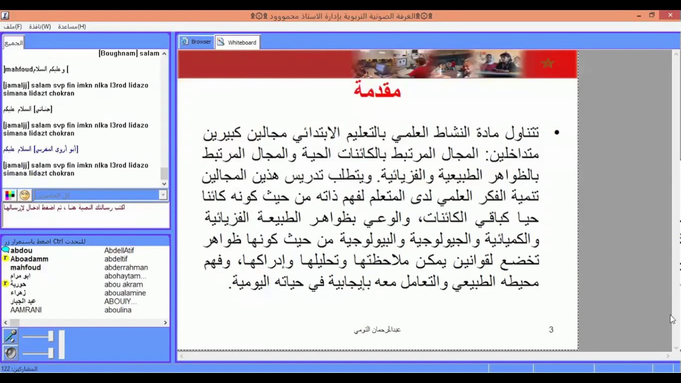The image size is (681, 383).
Task: Select user ابو مرام in participant list
Action: (x=20, y=276)
